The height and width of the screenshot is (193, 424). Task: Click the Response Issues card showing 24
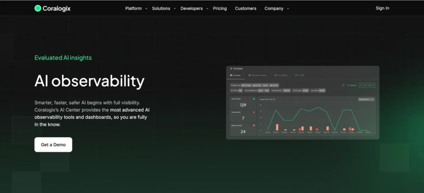pos(243,130)
